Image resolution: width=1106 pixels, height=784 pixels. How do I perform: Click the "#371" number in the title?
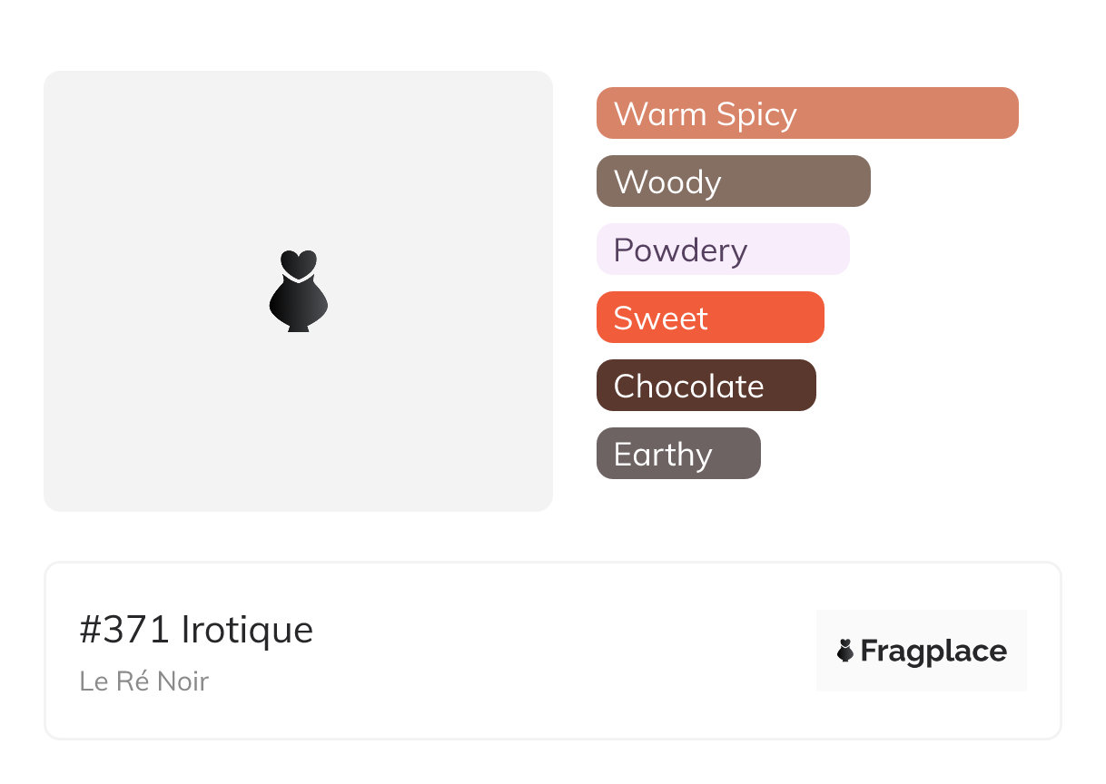point(124,630)
